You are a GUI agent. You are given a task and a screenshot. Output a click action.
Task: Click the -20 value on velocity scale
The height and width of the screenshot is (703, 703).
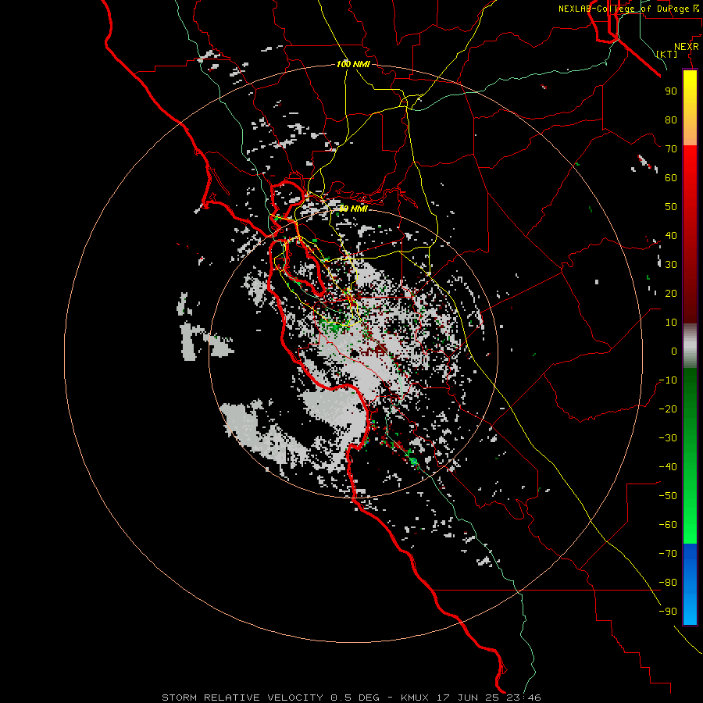tap(668, 409)
